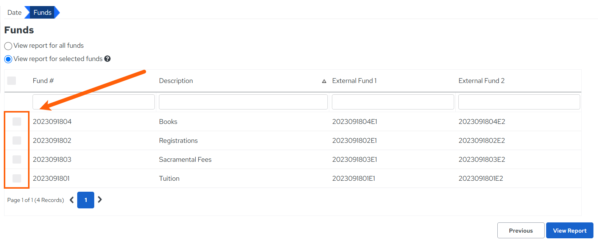Go to previous page arrow

point(72,200)
